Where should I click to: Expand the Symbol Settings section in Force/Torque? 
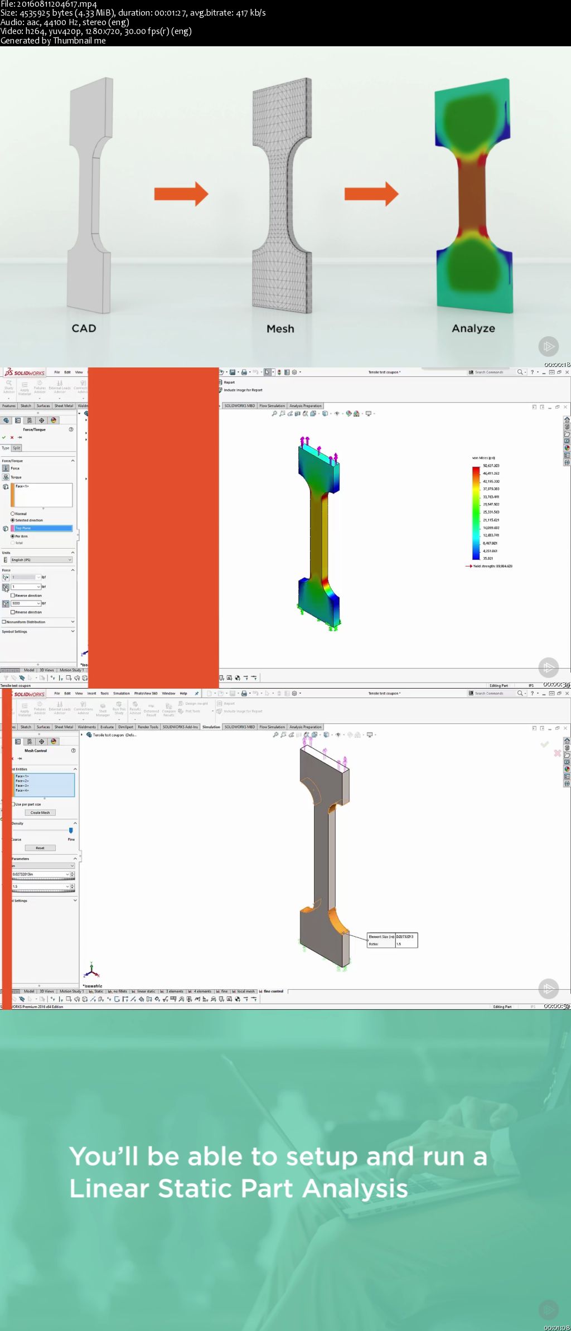coord(72,631)
